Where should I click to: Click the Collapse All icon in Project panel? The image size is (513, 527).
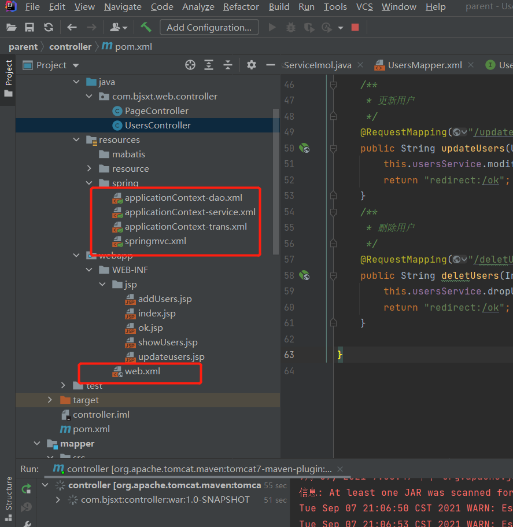(228, 65)
